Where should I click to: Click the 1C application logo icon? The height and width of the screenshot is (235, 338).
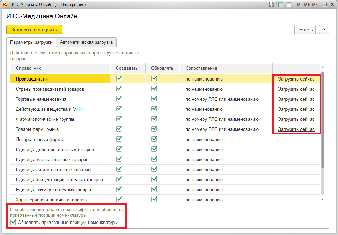point(5,5)
